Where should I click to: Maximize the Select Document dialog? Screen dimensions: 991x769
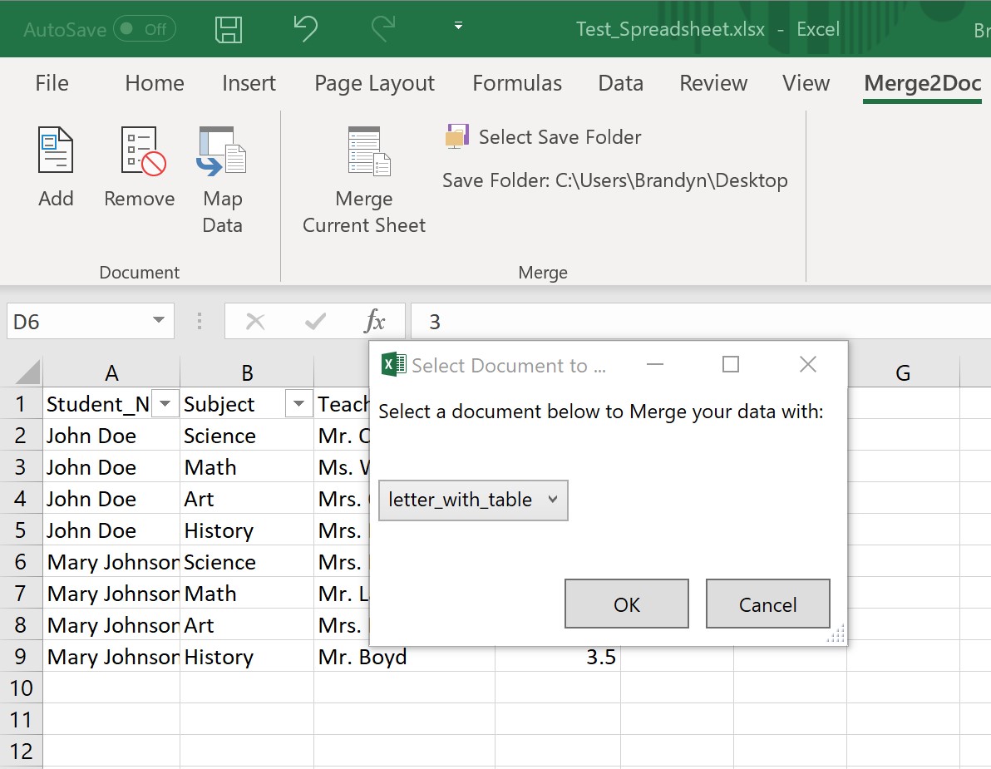(731, 364)
